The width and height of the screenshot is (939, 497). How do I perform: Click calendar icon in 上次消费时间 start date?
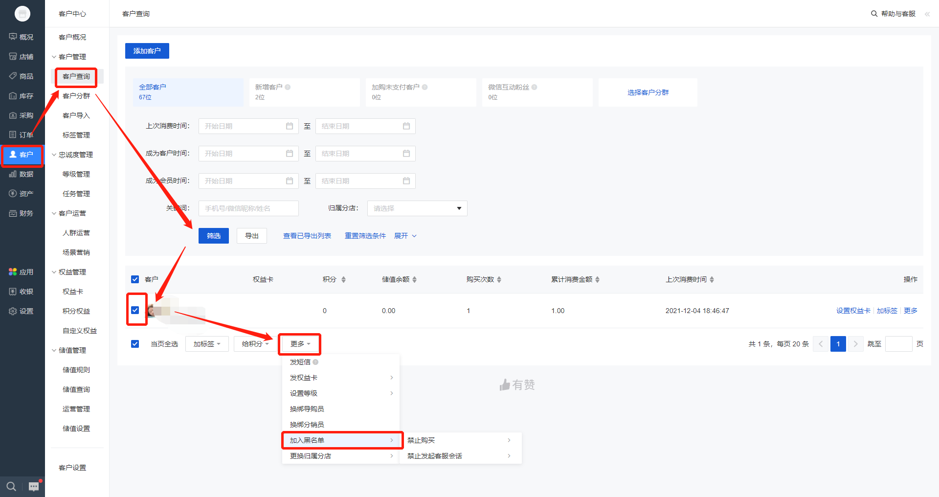point(290,126)
